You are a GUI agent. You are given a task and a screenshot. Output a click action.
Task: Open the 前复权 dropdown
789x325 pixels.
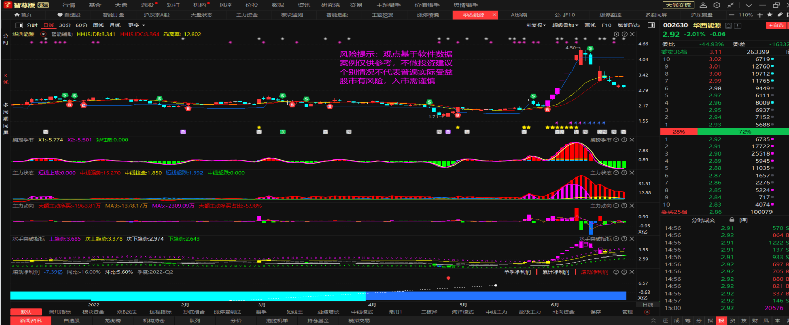pyautogui.click(x=536, y=25)
